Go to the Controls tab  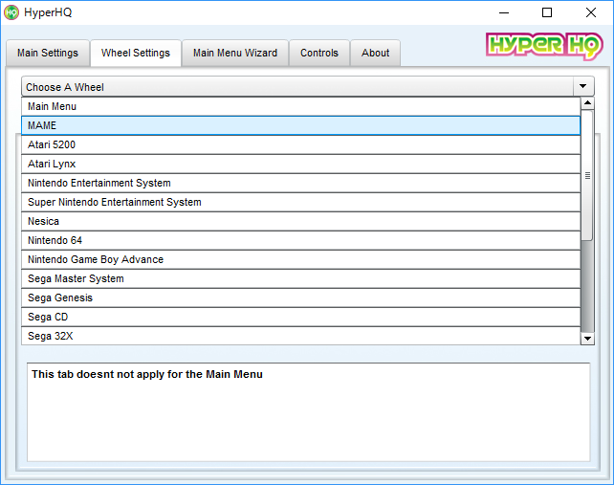point(319,53)
